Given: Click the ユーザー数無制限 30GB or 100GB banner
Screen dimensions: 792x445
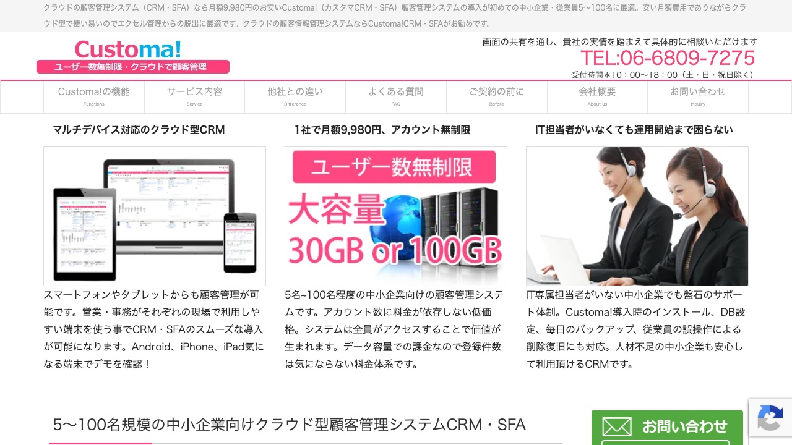Looking at the screenshot, I should 396,216.
